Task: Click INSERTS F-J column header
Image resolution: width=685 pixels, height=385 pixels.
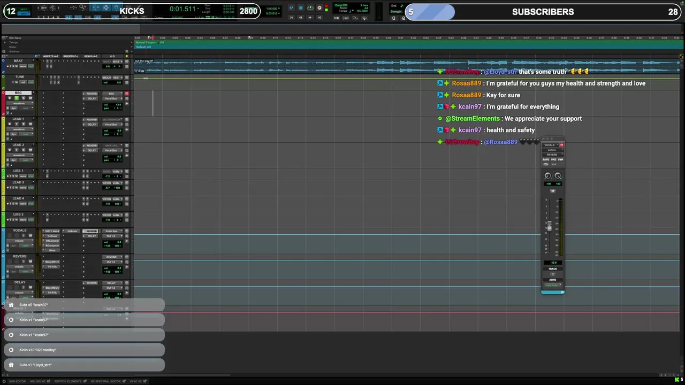Action: pos(71,56)
